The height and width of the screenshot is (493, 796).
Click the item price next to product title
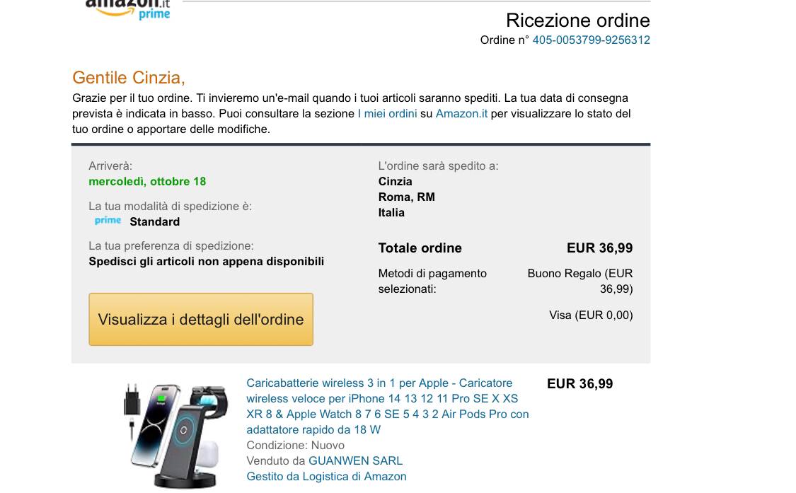[579, 384]
